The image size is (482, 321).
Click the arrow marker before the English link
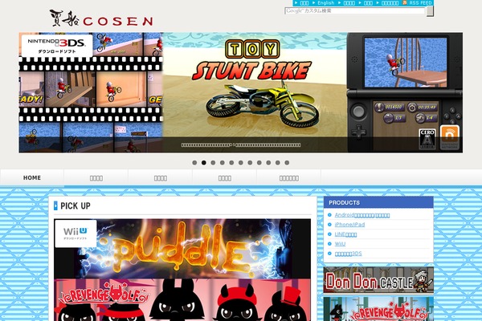click(314, 2)
